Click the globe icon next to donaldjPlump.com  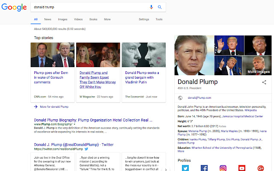tap(180, 98)
